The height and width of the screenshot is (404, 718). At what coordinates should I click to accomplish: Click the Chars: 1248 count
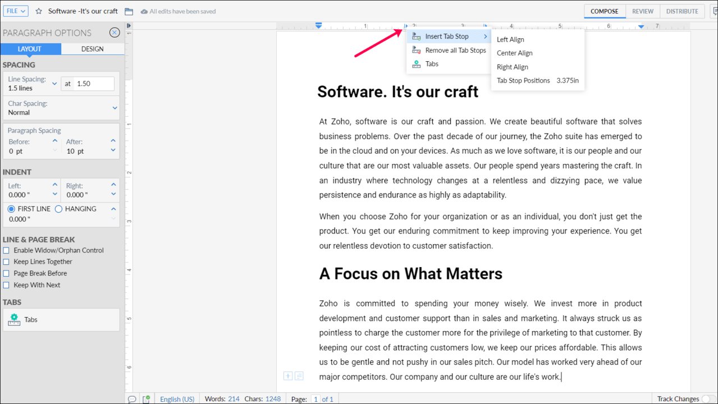tap(263, 399)
